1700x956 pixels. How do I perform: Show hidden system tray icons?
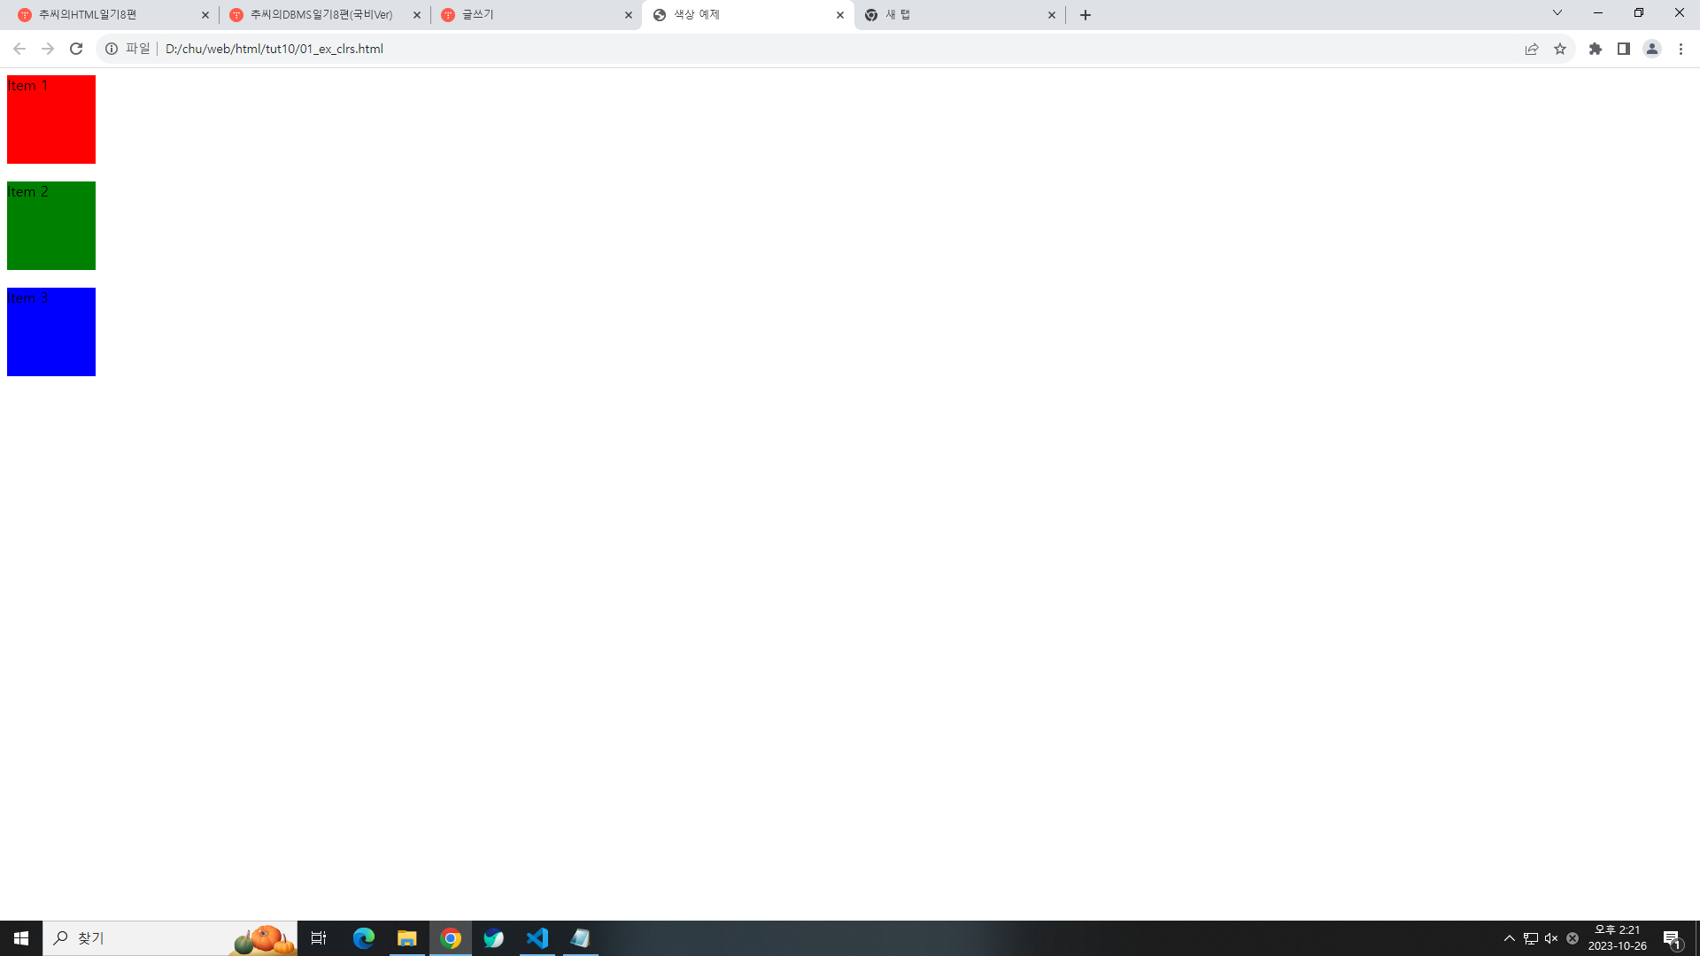click(x=1510, y=938)
